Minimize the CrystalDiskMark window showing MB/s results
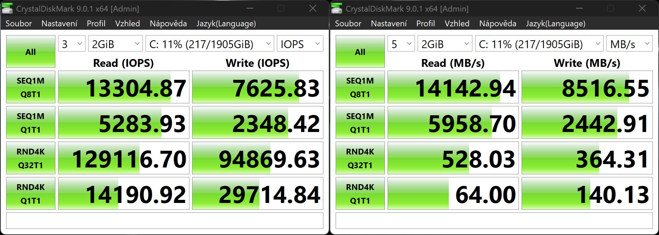The width and height of the screenshot is (659, 235). [x=579, y=9]
